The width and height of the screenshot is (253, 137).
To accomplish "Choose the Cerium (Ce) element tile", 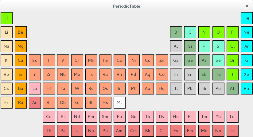I will [49, 117].
